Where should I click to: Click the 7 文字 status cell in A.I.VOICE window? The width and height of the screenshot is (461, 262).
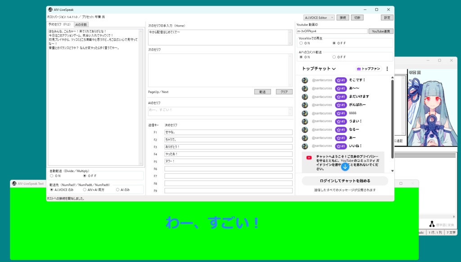(x=451, y=232)
